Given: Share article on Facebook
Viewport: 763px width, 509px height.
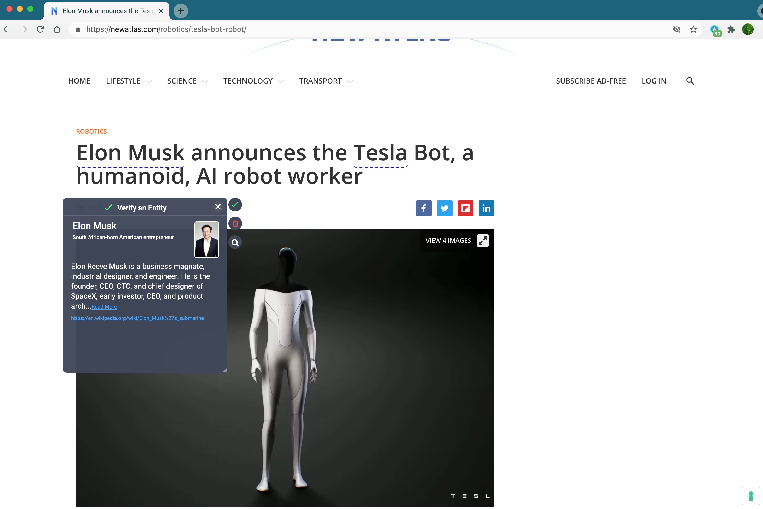Looking at the screenshot, I should click(424, 208).
